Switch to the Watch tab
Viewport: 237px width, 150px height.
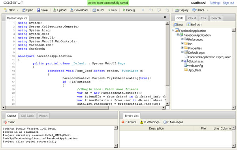pyautogui.click(x=43, y=116)
